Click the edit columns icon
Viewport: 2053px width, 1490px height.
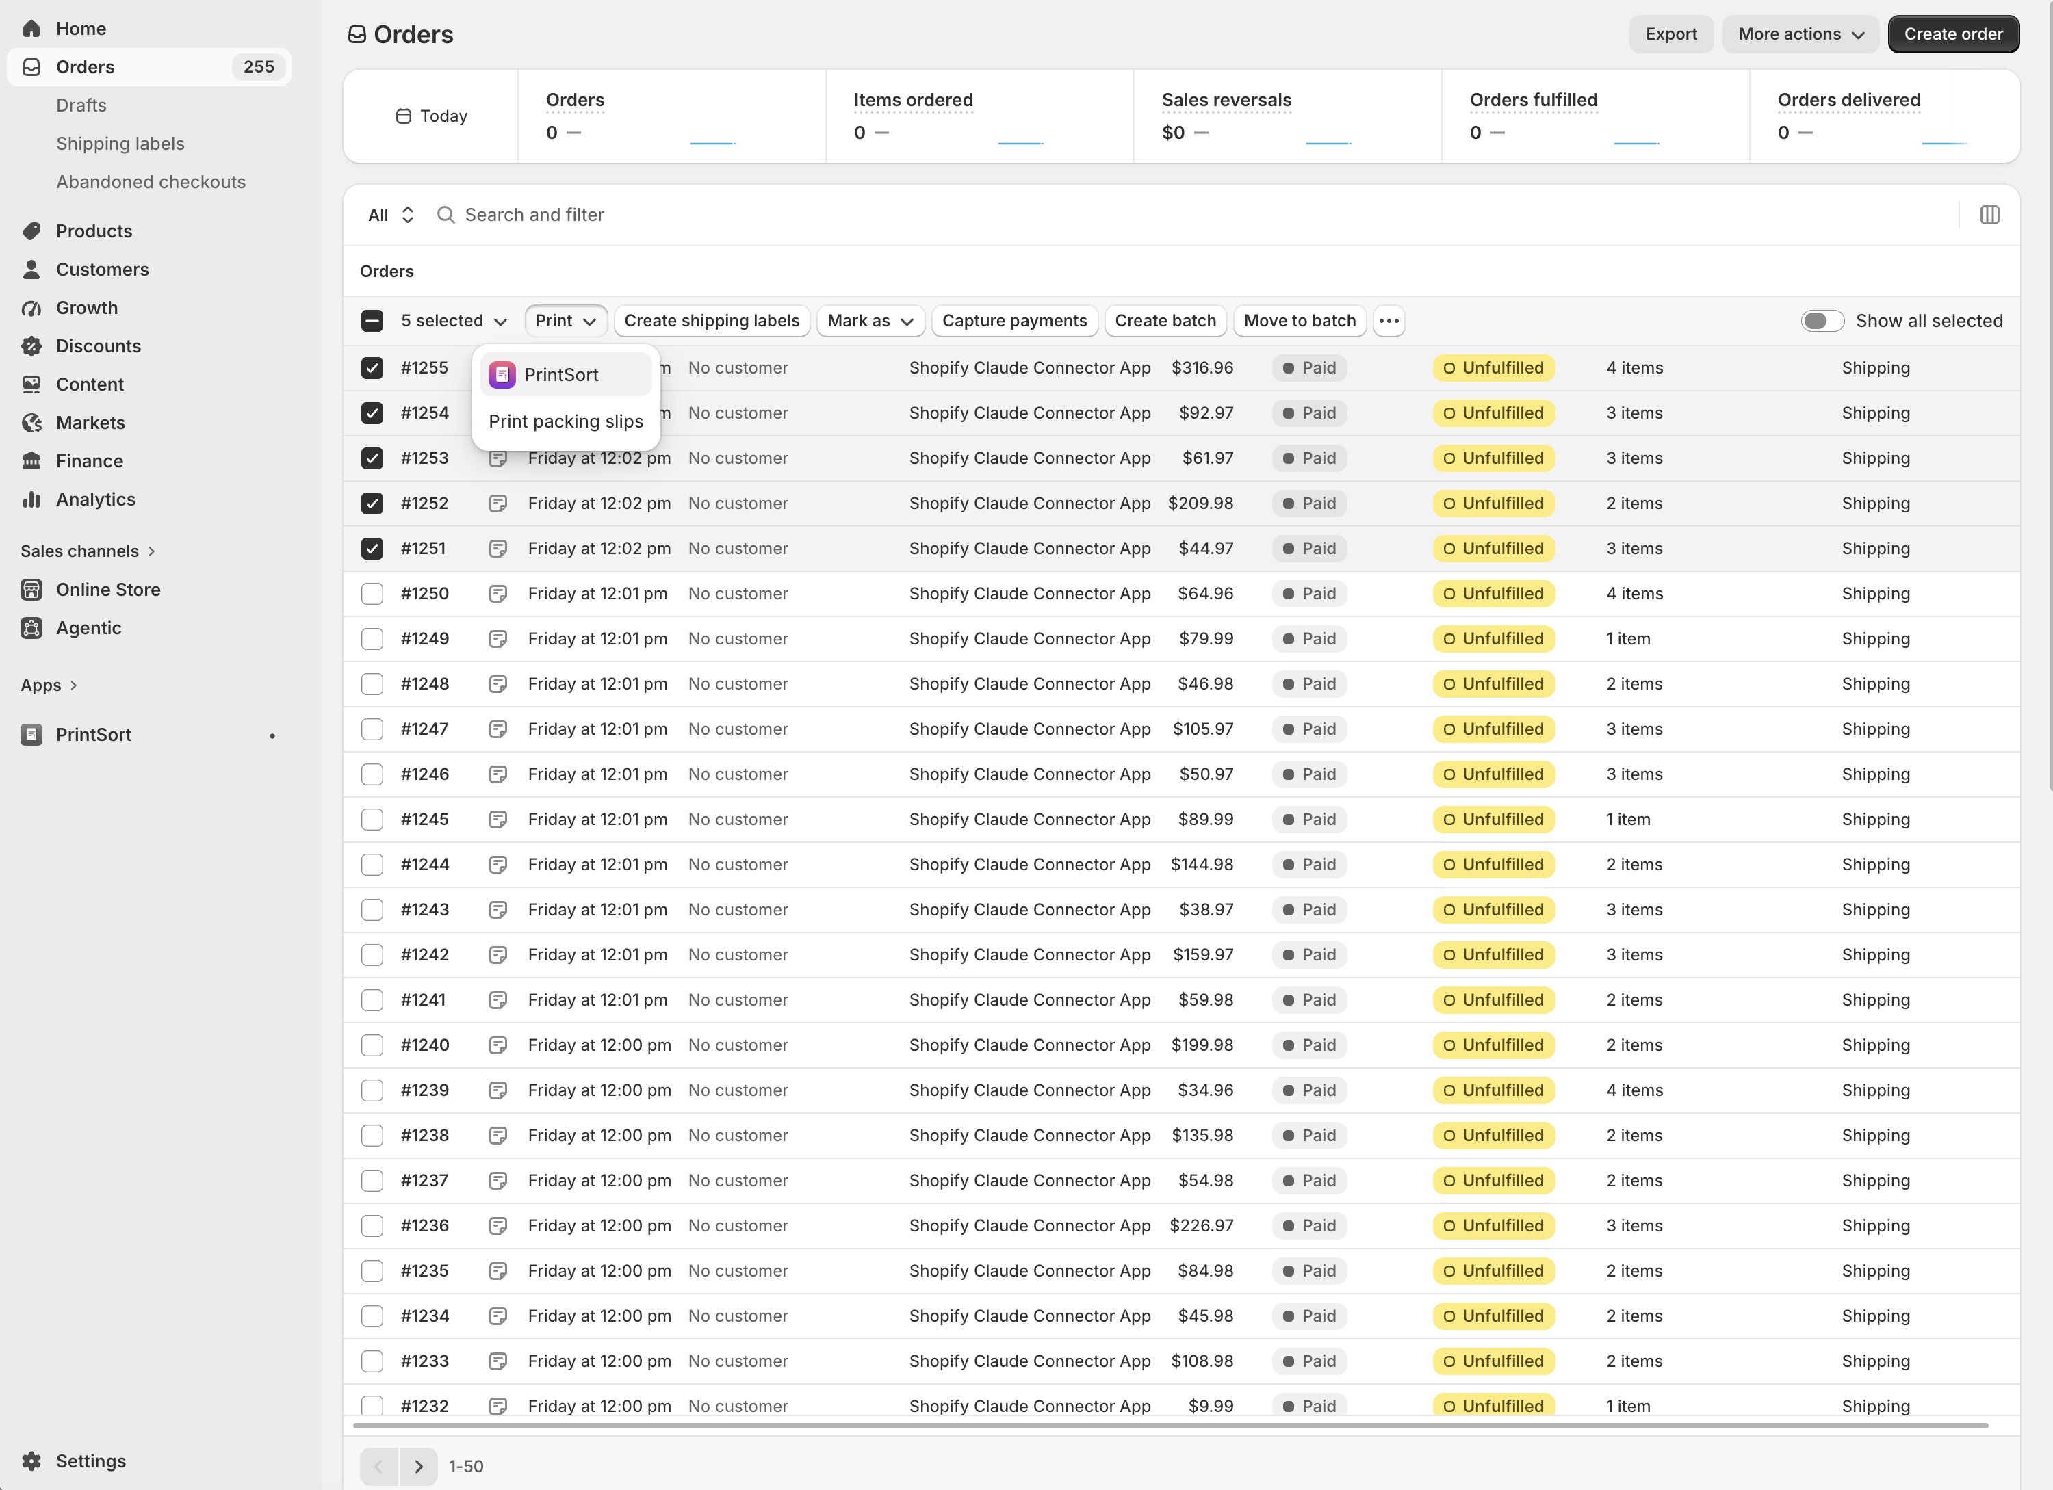(1989, 215)
